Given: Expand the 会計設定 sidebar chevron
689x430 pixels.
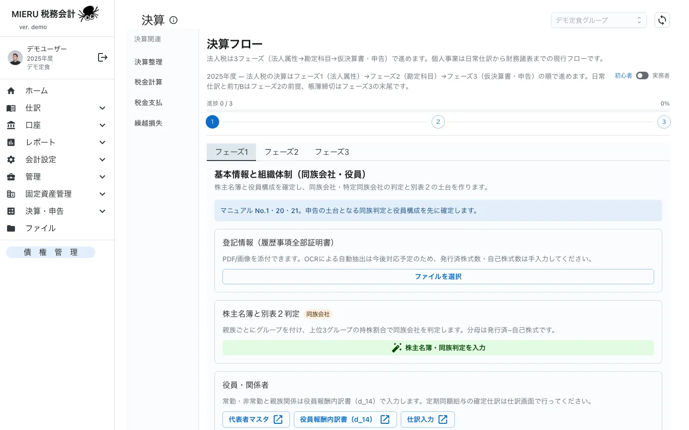Looking at the screenshot, I should point(102,160).
